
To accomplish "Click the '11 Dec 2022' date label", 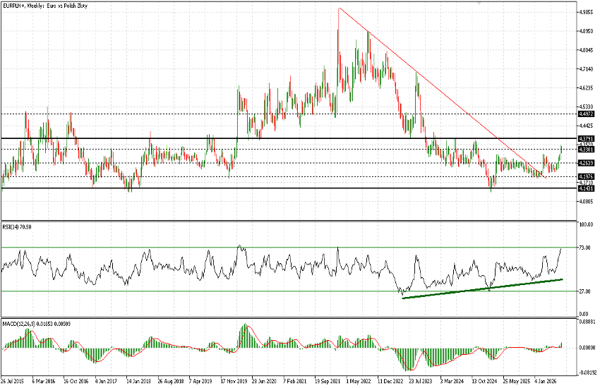I will pyautogui.click(x=390, y=382).
